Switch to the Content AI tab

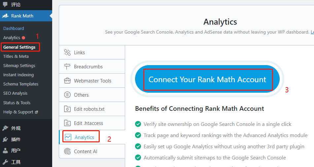pyautogui.click(x=86, y=152)
